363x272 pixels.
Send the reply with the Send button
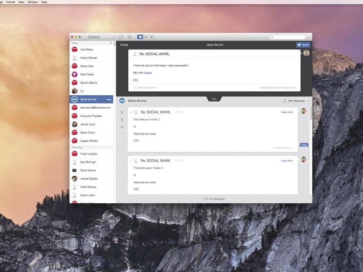303,45
